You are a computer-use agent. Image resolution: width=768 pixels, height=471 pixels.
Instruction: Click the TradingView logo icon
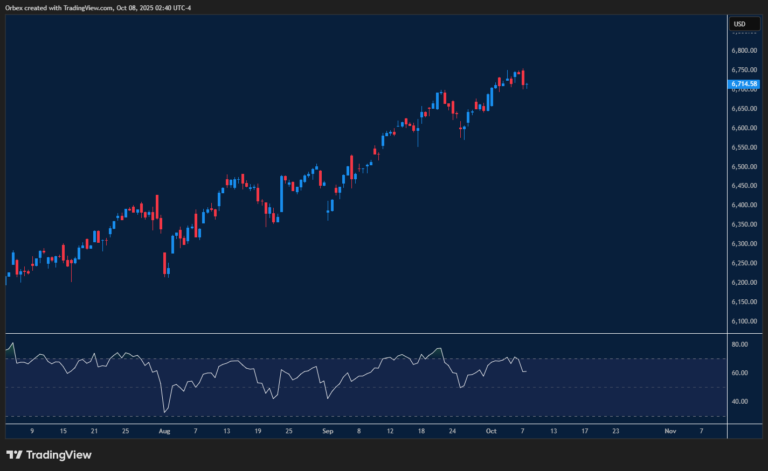pos(14,455)
